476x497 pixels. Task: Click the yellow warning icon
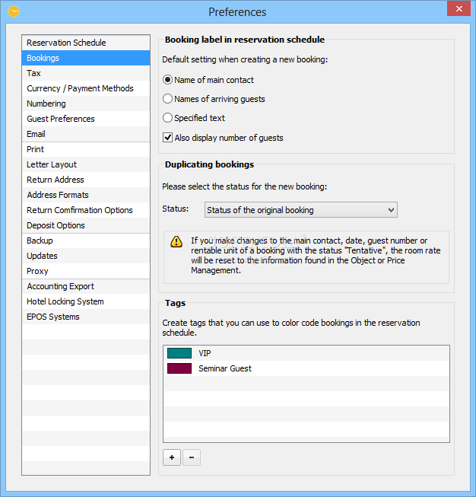176,241
